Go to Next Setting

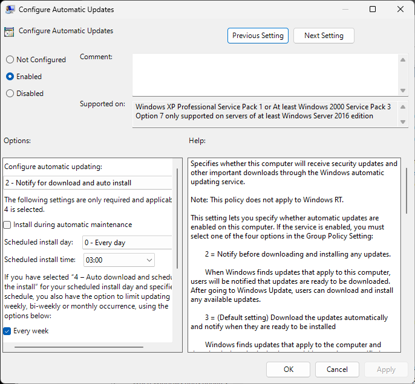point(324,36)
